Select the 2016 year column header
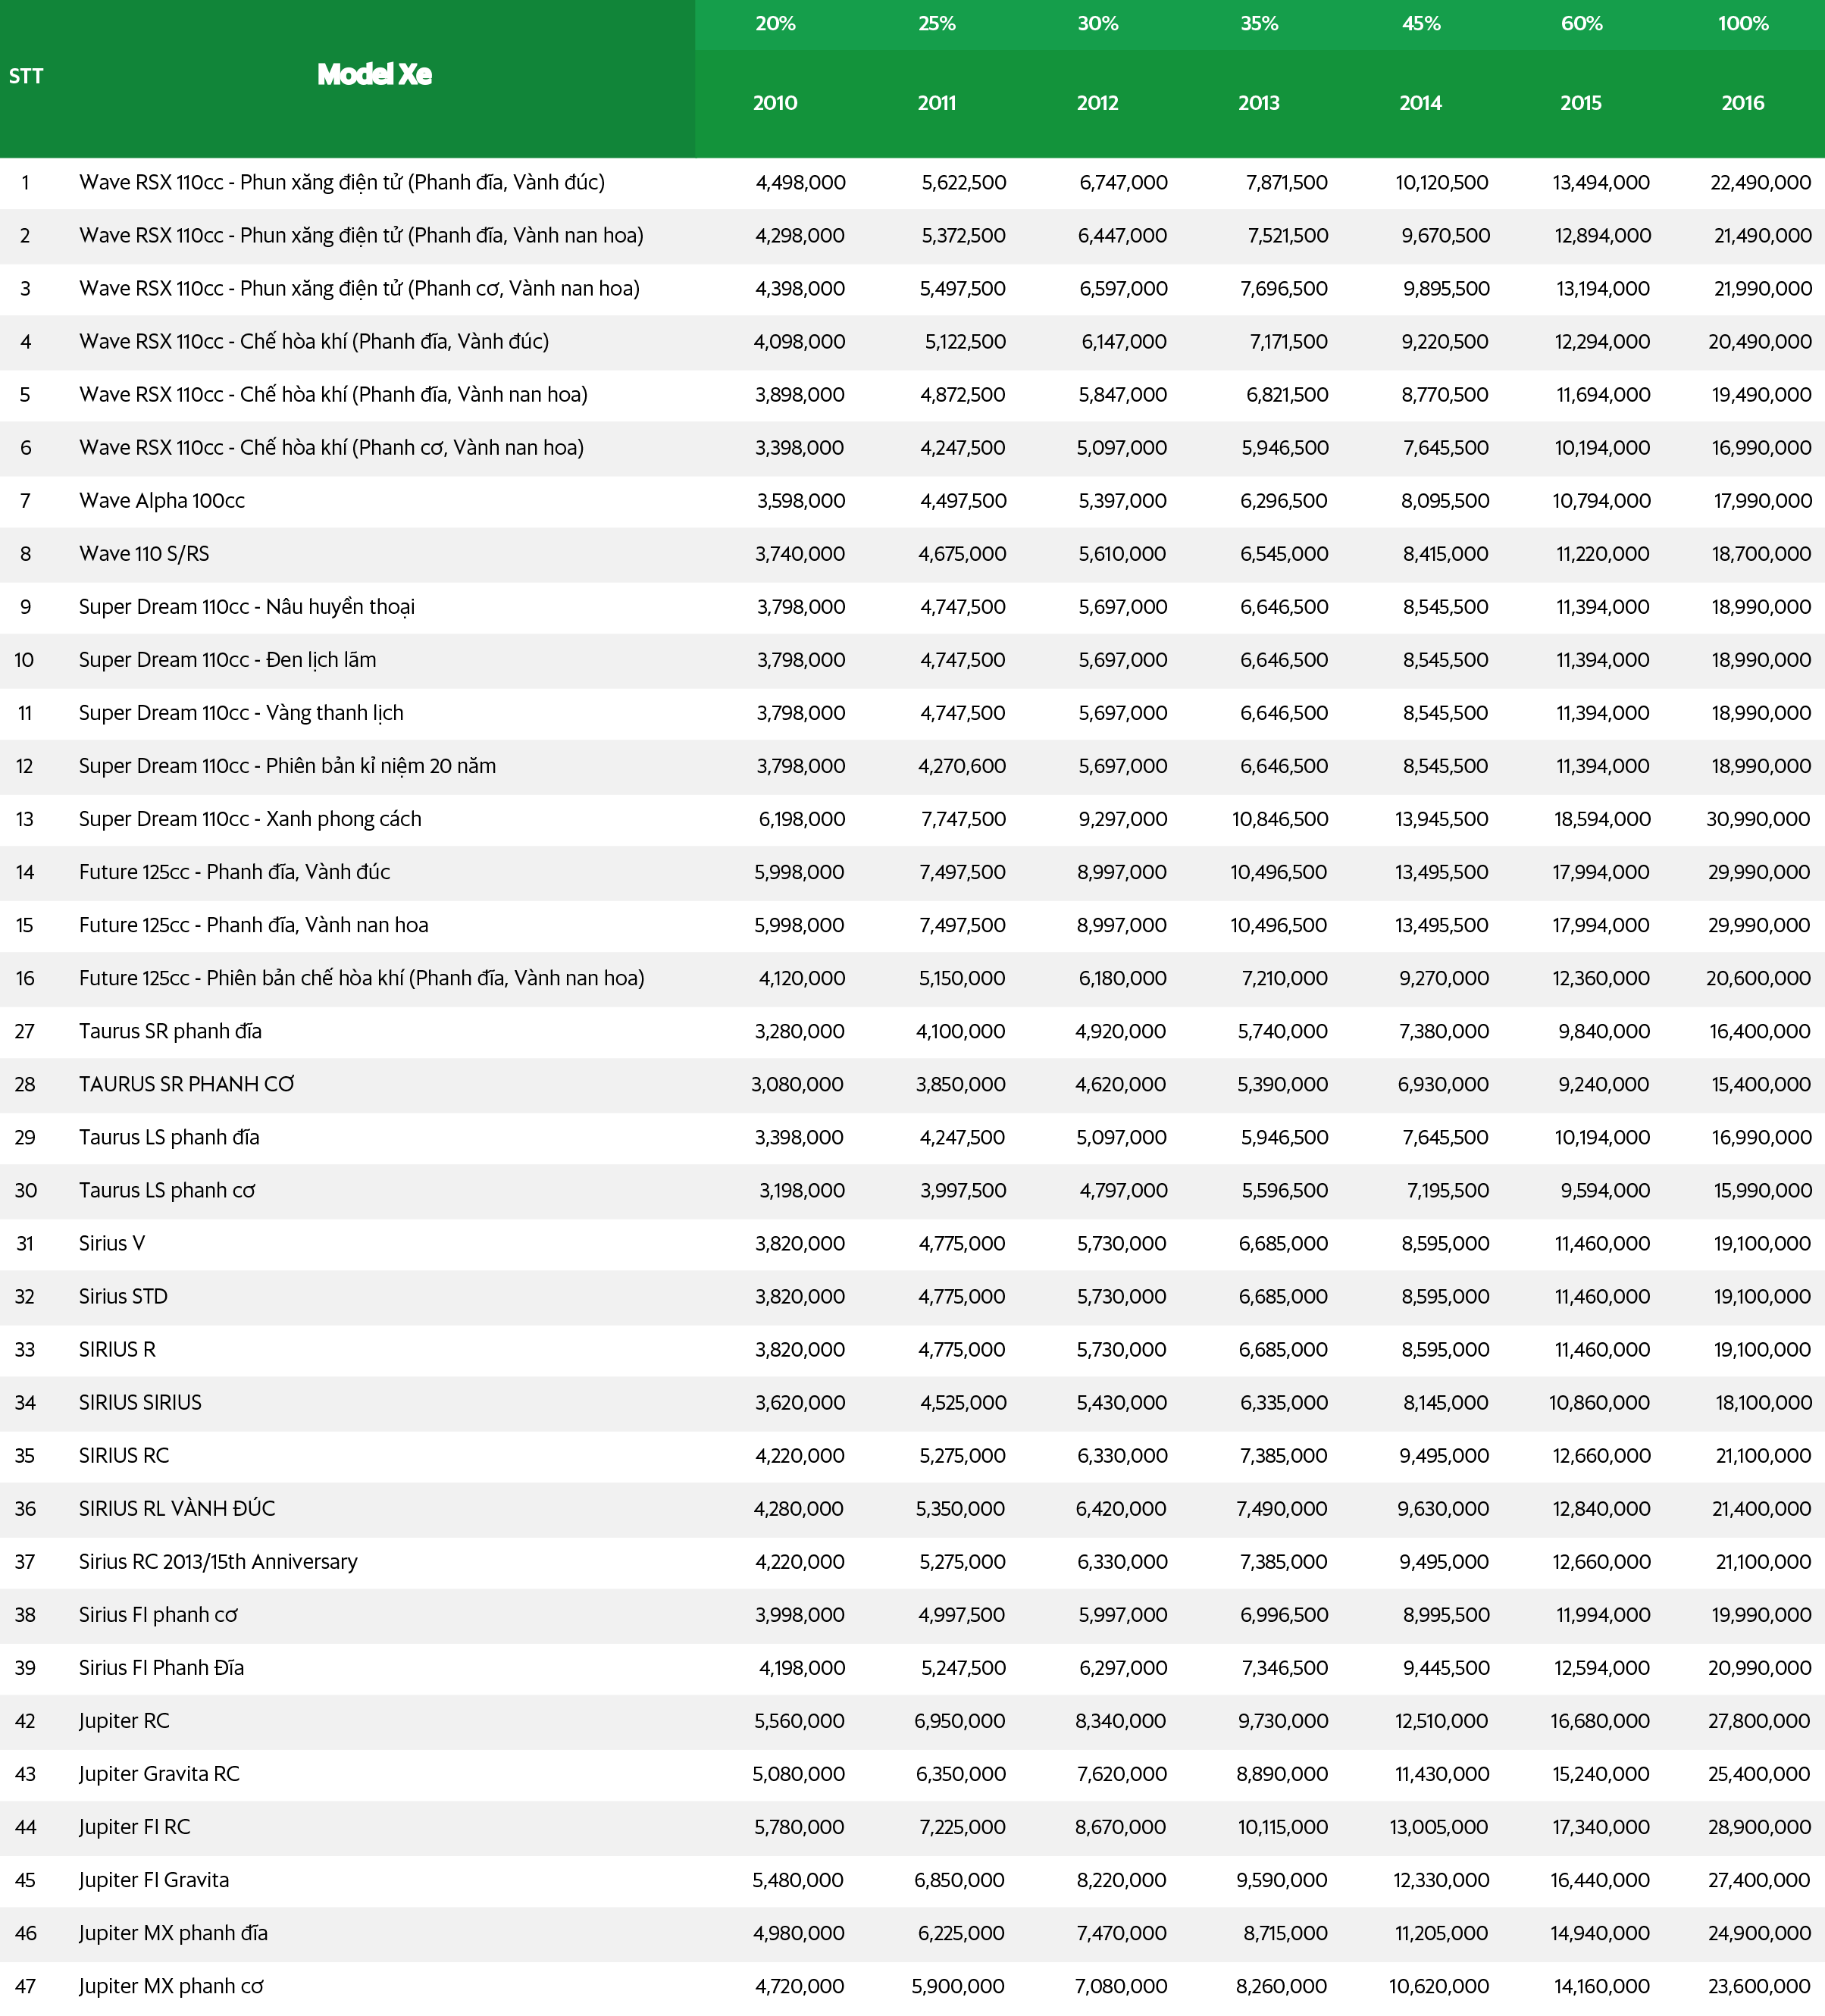This screenshot has height=2016, width=1825. pyautogui.click(x=1742, y=103)
